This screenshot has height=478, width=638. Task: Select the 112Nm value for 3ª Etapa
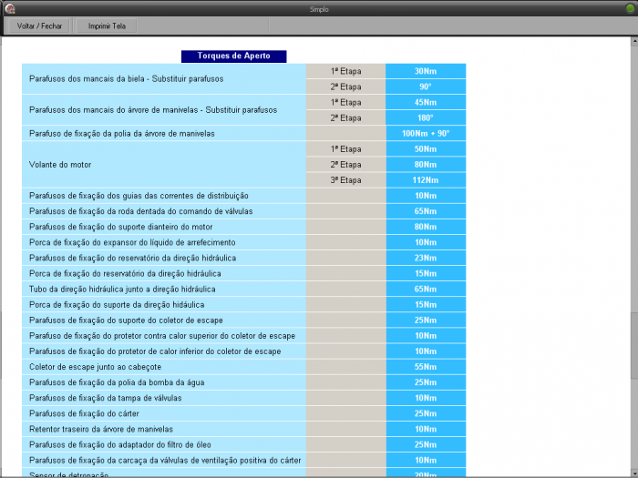pyautogui.click(x=426, y=180)
